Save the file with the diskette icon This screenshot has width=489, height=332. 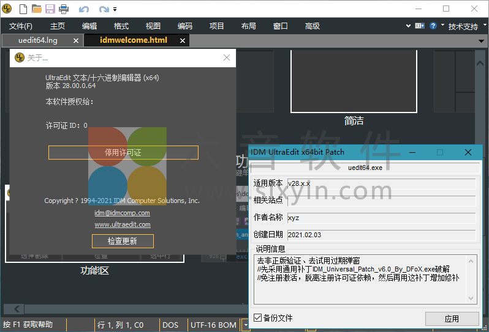click(x=50, y=9)
